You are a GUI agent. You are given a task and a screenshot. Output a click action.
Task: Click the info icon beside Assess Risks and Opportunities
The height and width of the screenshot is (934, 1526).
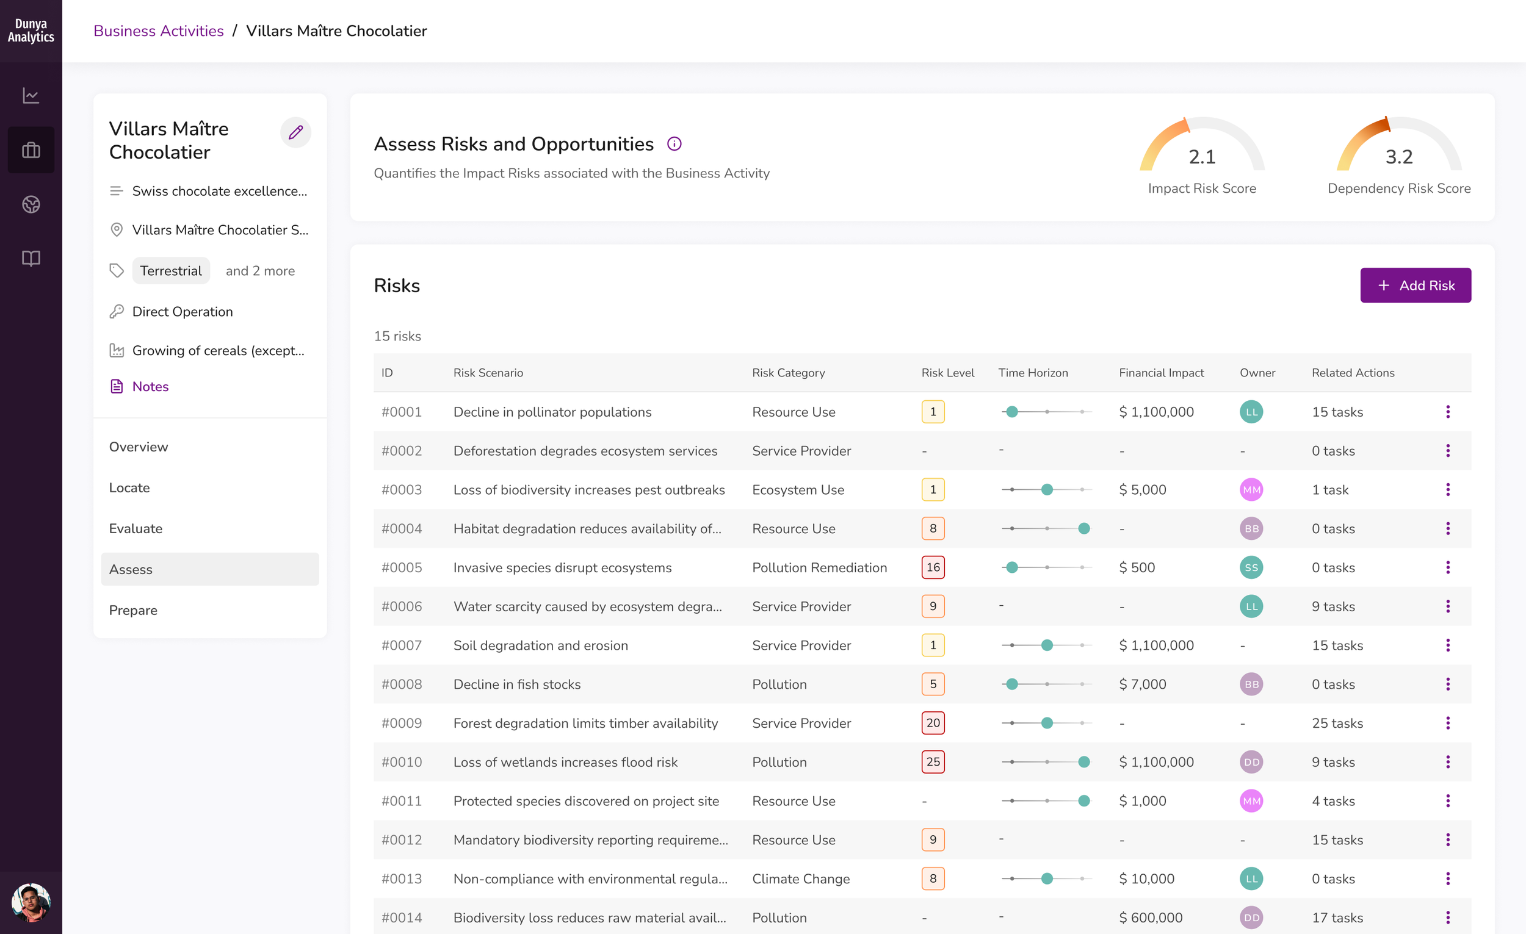tap(674, 143)
